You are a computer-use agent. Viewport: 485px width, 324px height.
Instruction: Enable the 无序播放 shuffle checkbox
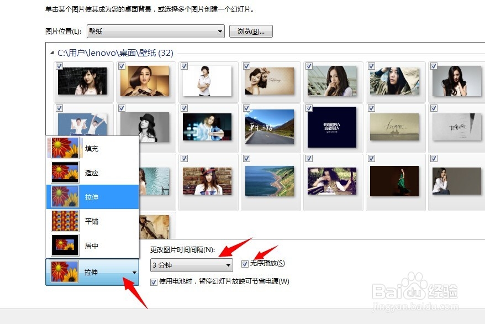pos(245,264)
